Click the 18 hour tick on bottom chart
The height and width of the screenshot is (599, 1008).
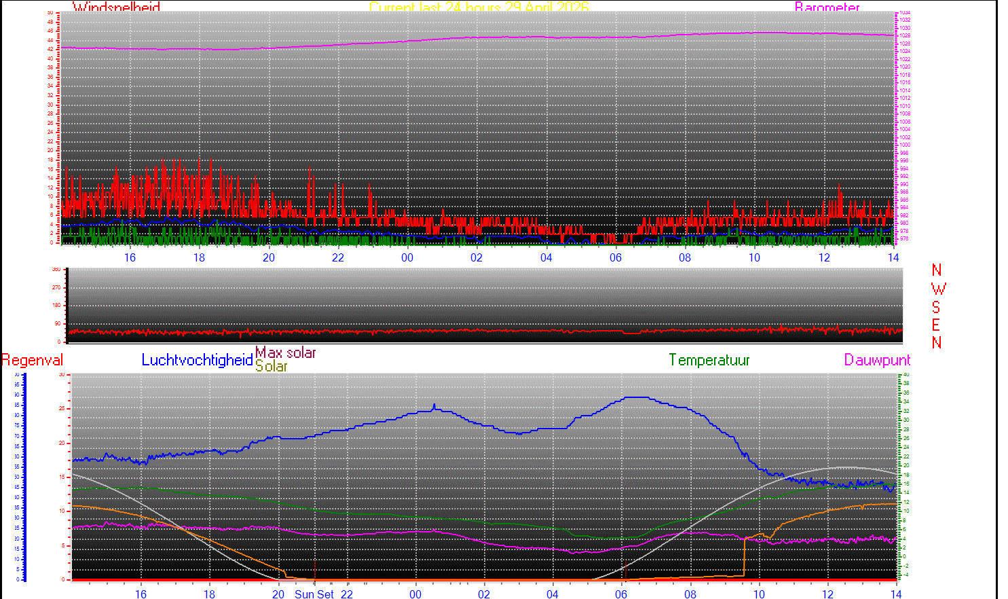[209, 594]
